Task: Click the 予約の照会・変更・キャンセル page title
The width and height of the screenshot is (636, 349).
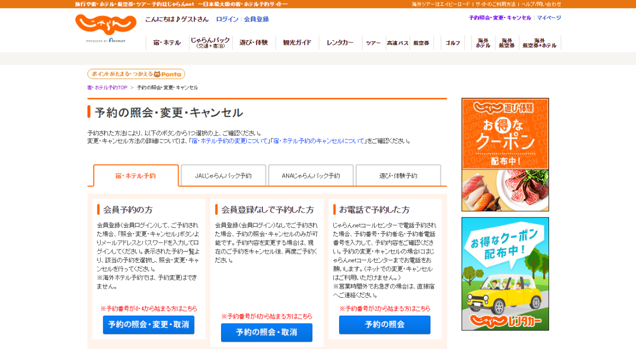Action: [x=169, y=113]
